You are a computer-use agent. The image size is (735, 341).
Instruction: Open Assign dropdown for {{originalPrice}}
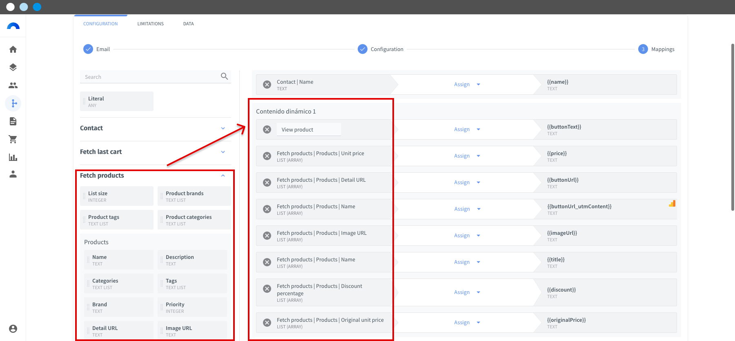(467, 323)
